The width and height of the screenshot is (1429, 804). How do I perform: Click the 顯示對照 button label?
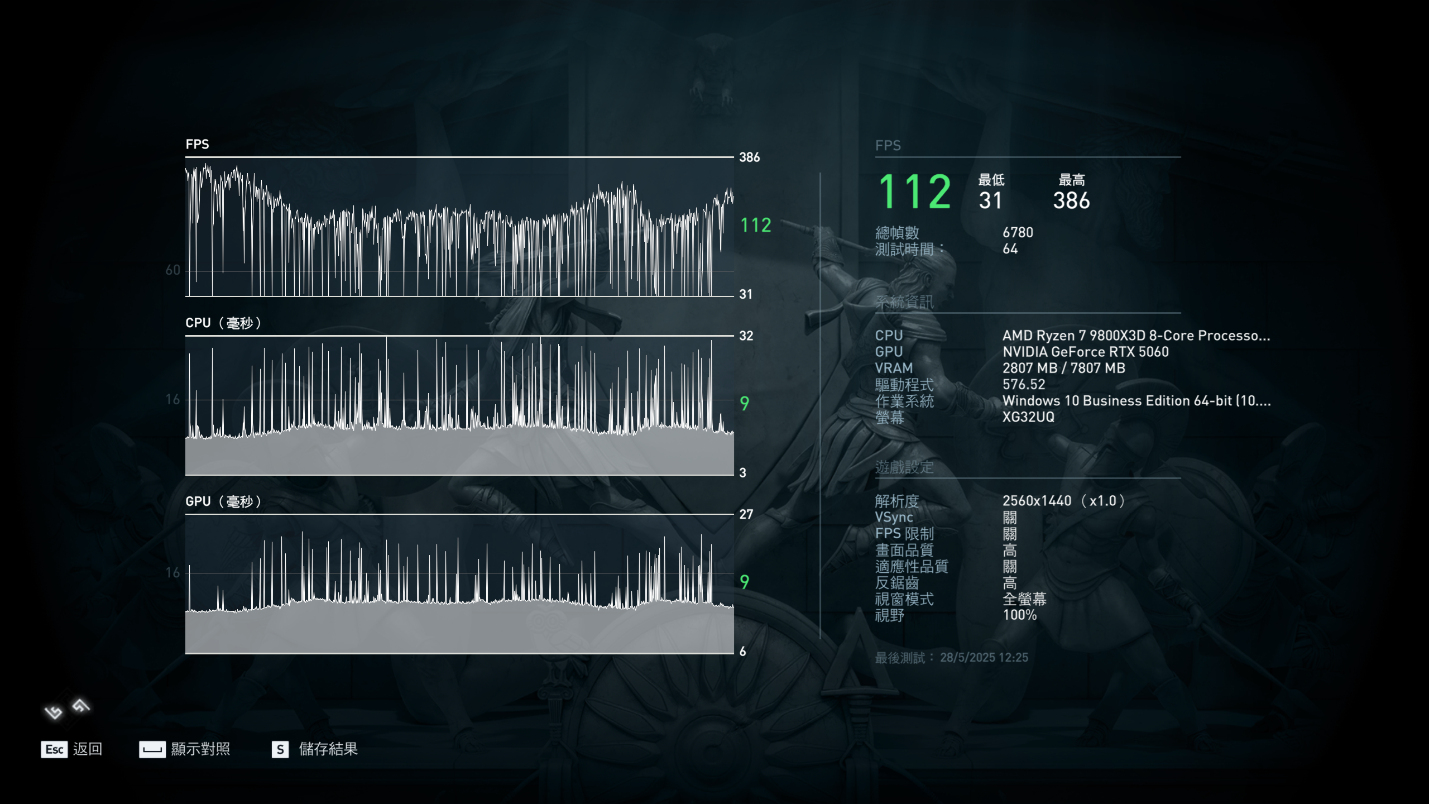(200, 749)
